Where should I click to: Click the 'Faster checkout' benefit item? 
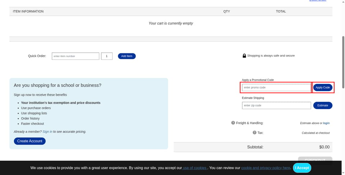pyautogui.click(x=32, y=124)
